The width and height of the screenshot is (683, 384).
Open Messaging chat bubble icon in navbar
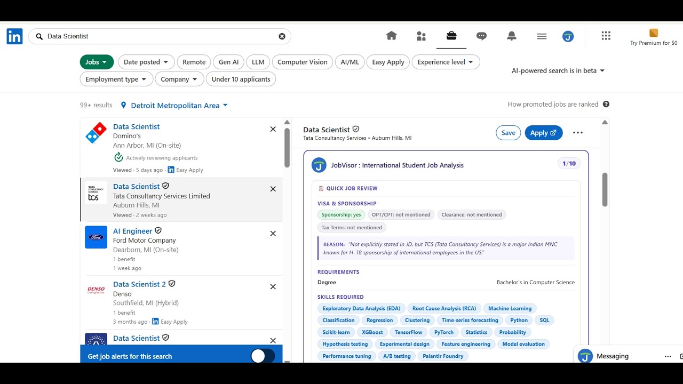pyautogui.click(x=481, y=36)
